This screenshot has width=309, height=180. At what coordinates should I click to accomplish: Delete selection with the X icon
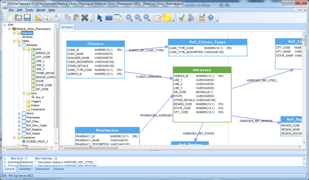(x=85, y=18)
